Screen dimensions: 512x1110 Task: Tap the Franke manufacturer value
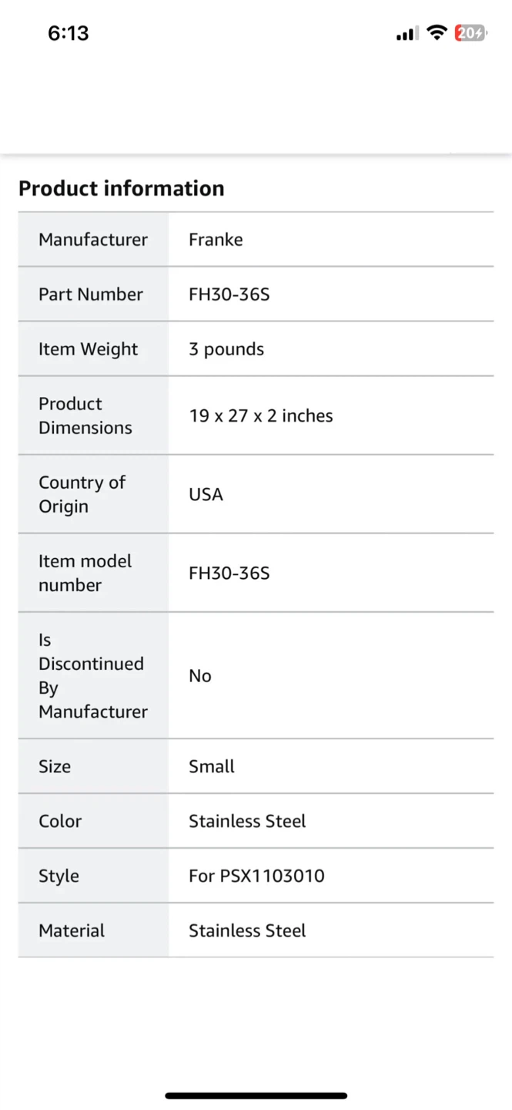tap(216, 240)
